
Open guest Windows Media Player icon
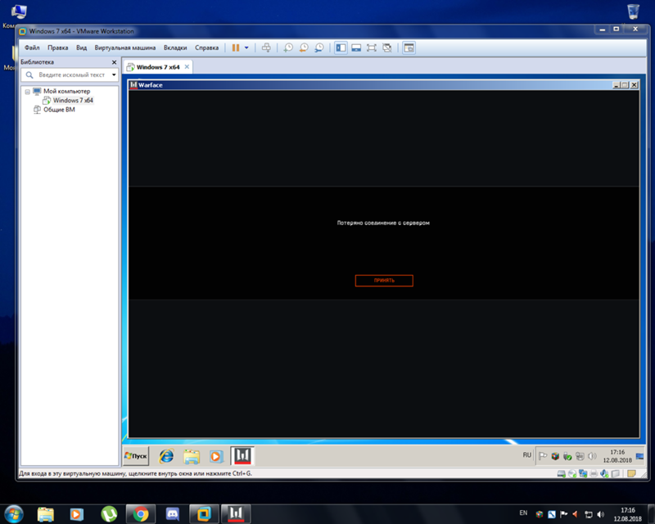(216, 456)
